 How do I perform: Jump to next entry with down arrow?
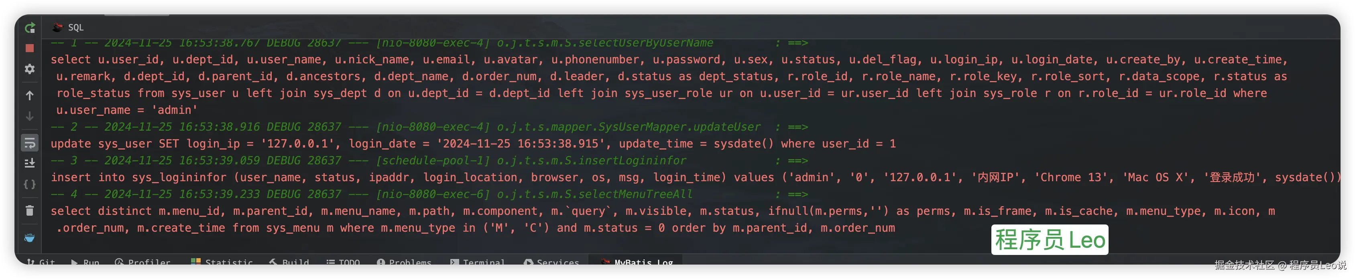click(x=30, y=116)
